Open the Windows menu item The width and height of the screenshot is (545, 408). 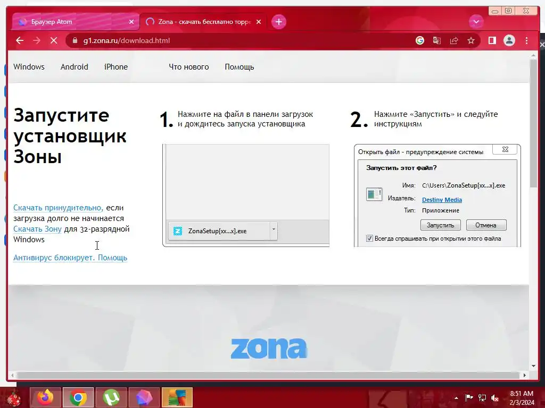[x=29, y=66]
